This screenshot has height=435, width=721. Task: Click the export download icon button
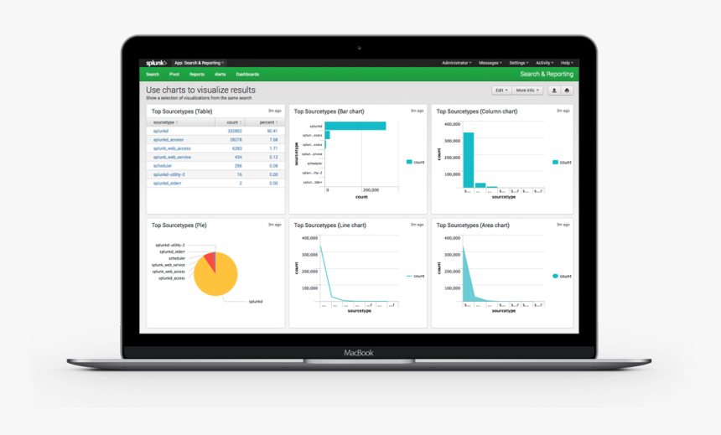point(554,91)
